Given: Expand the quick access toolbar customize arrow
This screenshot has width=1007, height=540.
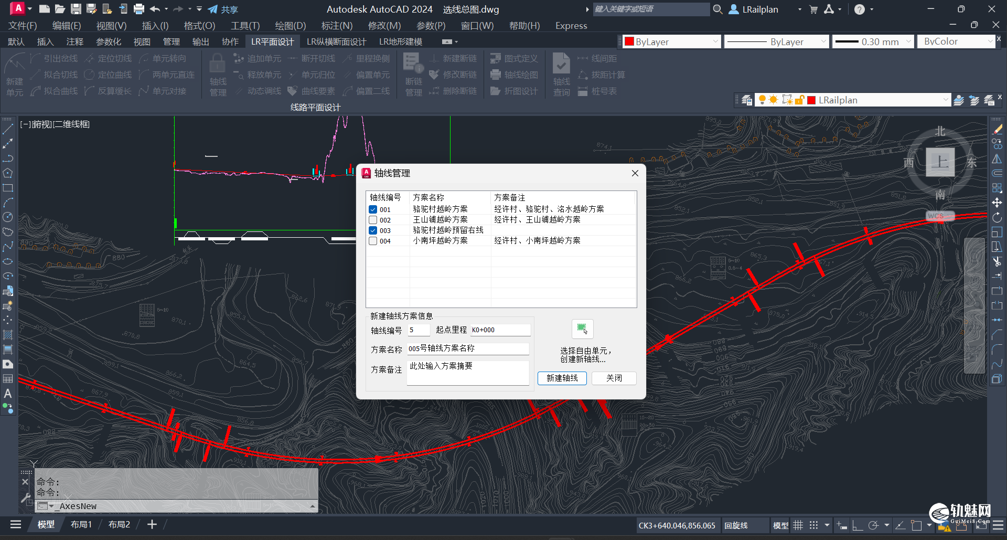Looking at the screenshot, I should [199, 9].
